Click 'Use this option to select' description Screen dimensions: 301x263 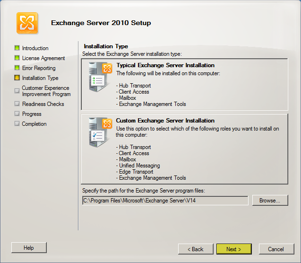198,131
